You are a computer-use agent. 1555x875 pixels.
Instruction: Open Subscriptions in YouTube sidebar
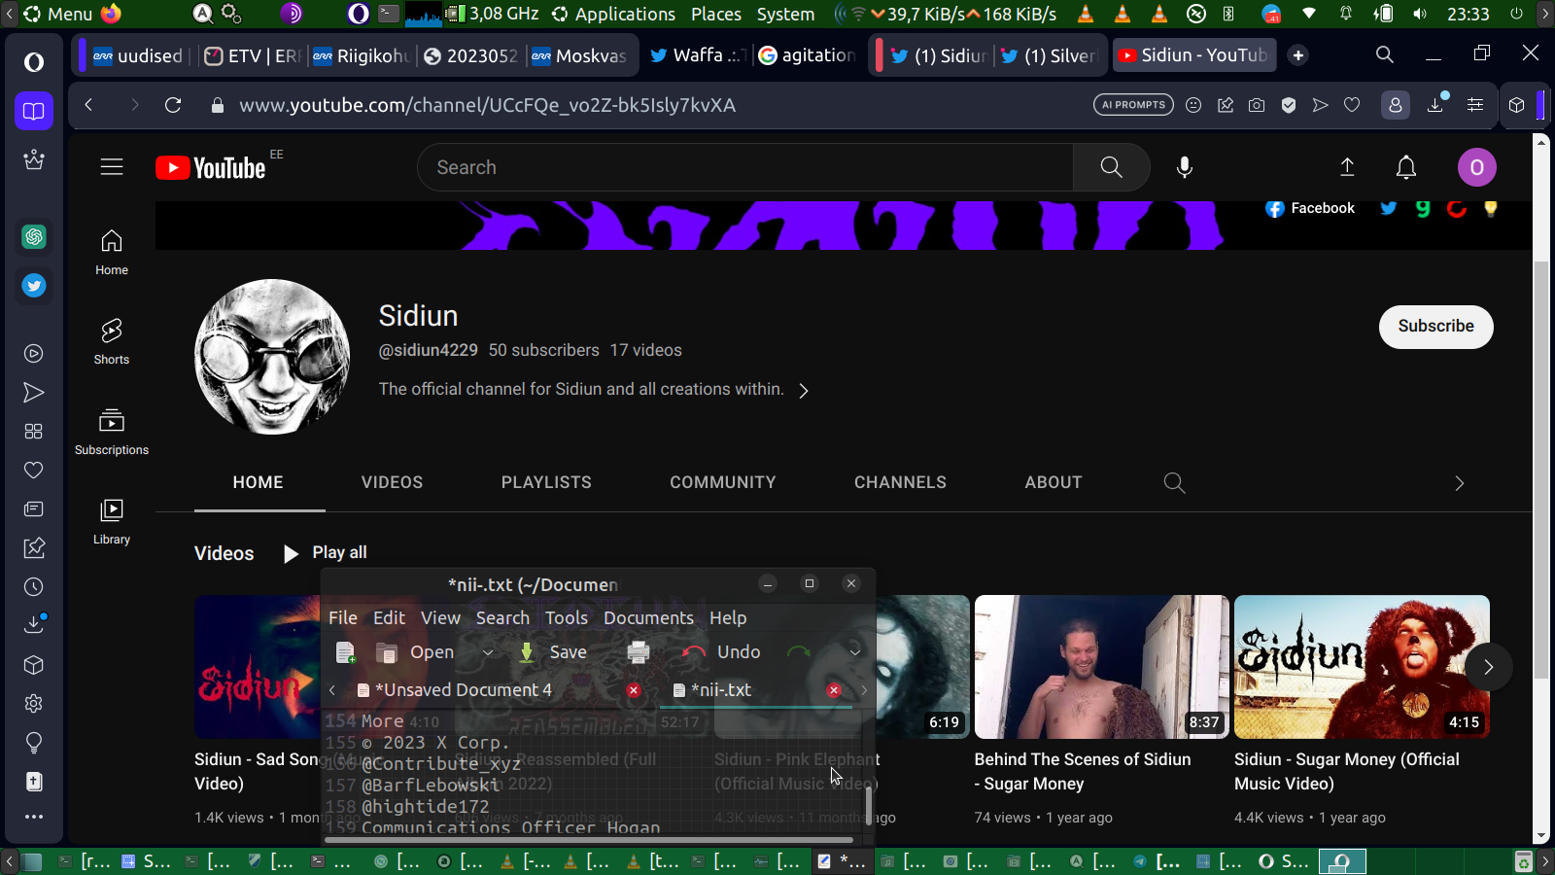pos(112,432)
